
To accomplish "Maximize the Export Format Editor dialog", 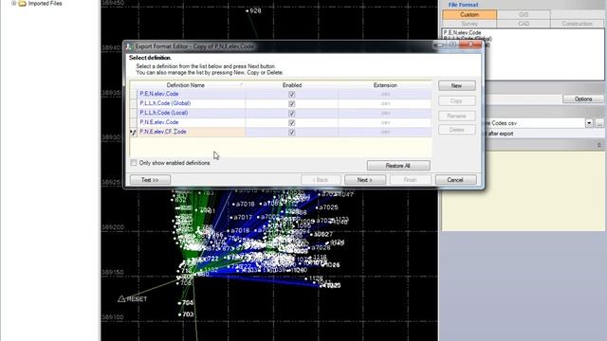I will (452, 45).
